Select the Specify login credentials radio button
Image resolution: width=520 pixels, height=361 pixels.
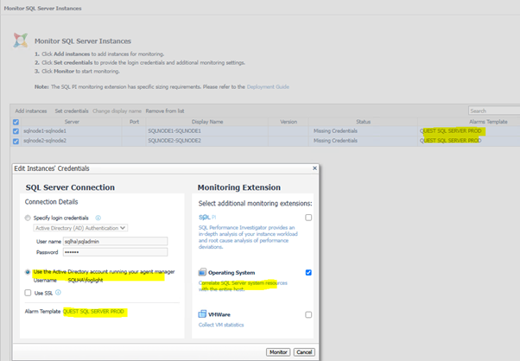coord(28,218)
